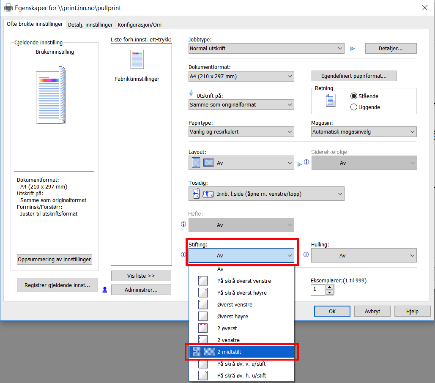
Task: Click the info icon beside Stifting
Action: (183, 255)
